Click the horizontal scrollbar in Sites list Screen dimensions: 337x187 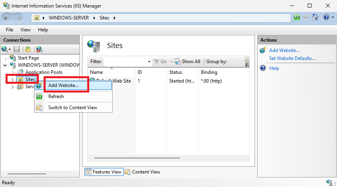(137, 158)
